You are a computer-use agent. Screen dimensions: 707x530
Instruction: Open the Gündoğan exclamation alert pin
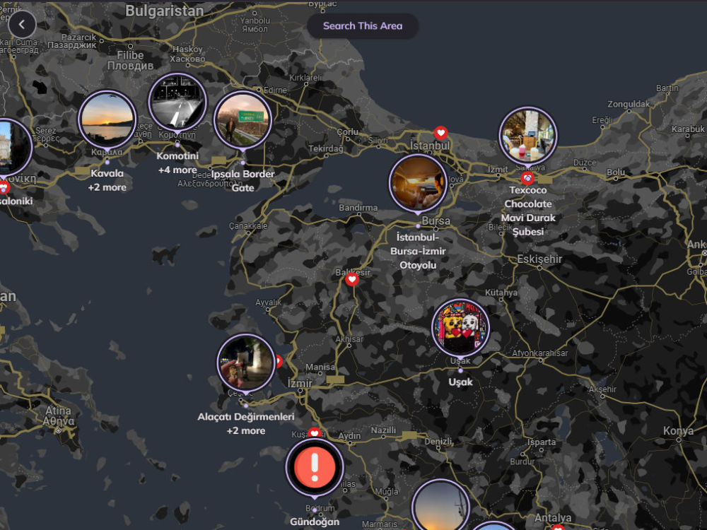coord(315,468)
